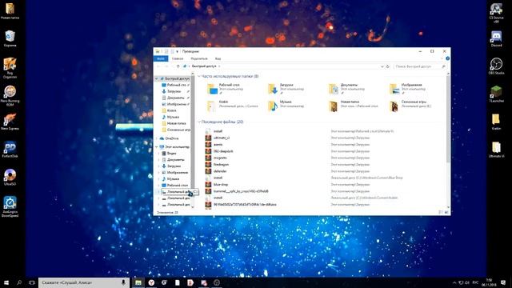Launch CS Source desktop shortcut
This screenshot has width=512, height=288.
[x=496, y=13]
